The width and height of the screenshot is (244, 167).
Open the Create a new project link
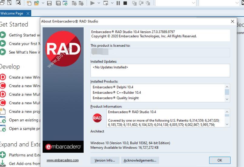[x=25, y=112]
